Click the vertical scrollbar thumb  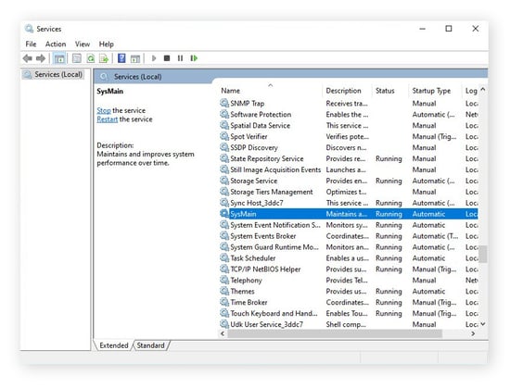[x=483, y=254]
